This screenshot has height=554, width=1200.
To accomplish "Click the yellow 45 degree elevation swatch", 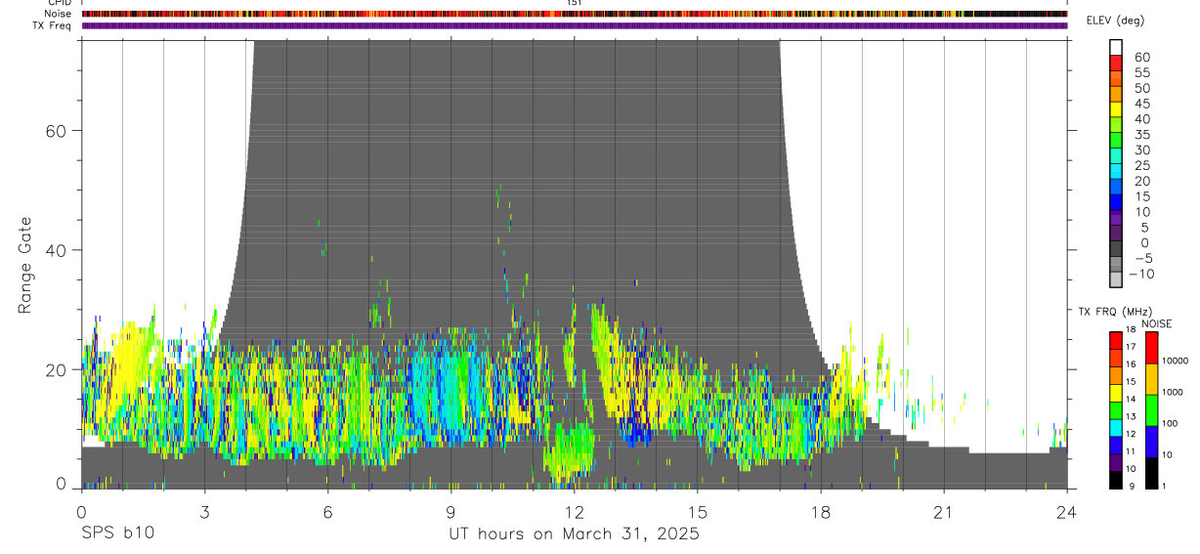I will point(1115,107).
